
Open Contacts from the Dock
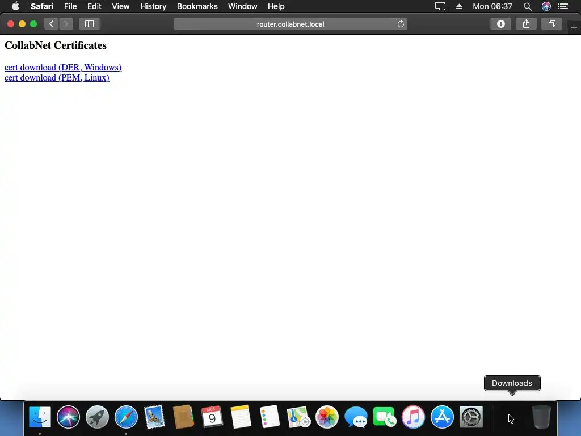(x=183, y=417)
